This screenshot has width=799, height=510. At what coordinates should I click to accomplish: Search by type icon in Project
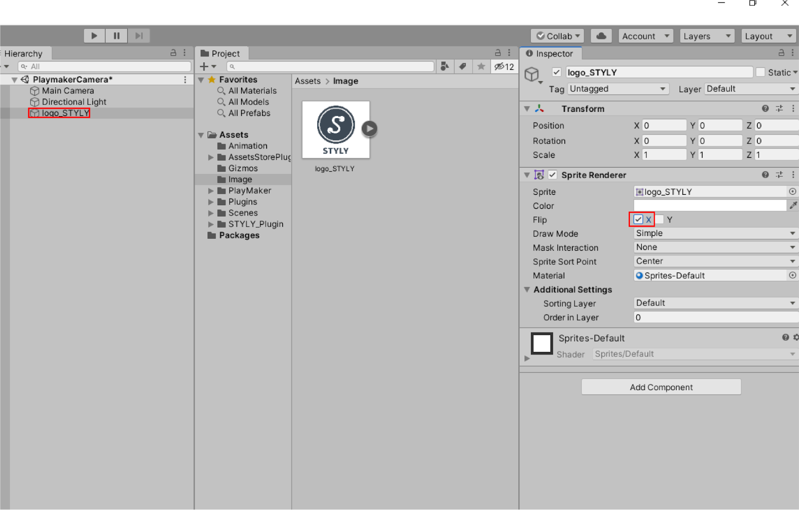click(x=444, y=66)
